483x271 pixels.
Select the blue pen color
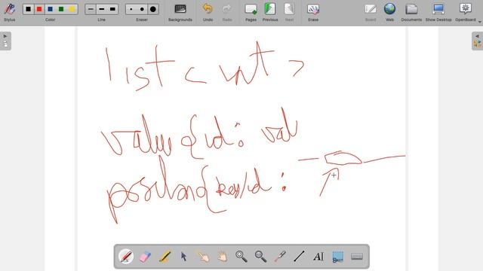51,9
